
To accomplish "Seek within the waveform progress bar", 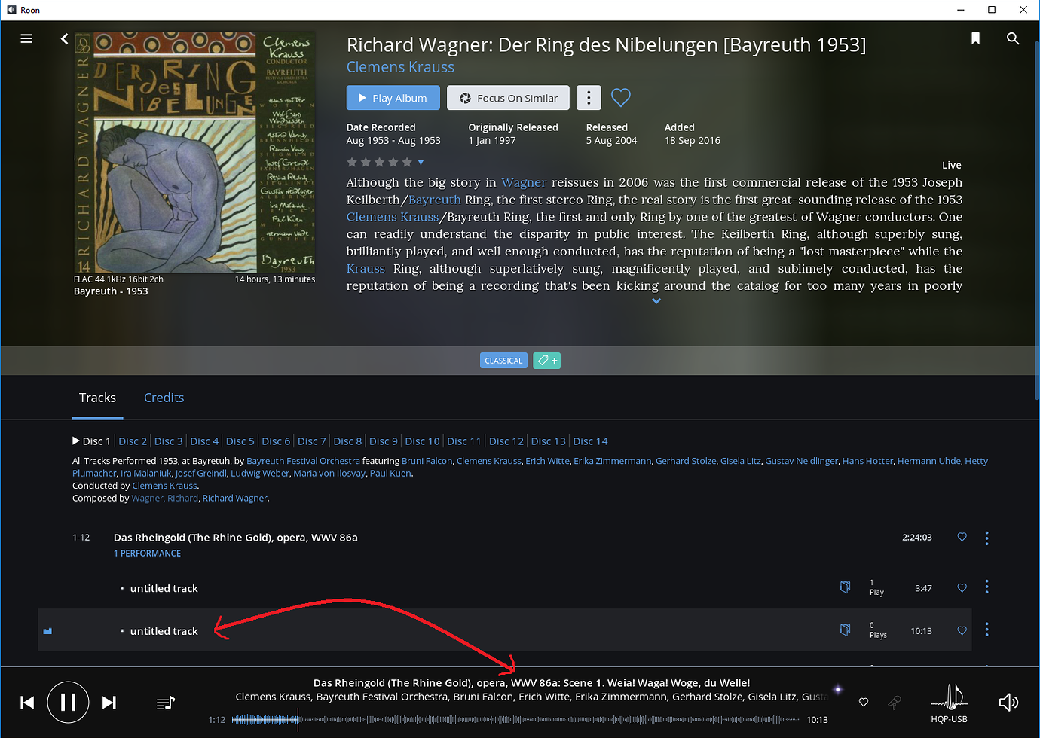I will point(528,720).
